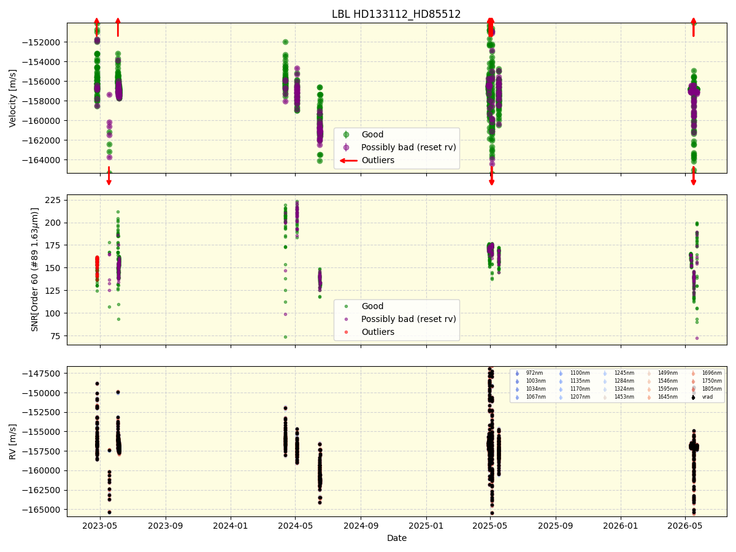Select the 'Good' legend entry in the Velocity panel
Screen dimensions: 736x552
372,134
